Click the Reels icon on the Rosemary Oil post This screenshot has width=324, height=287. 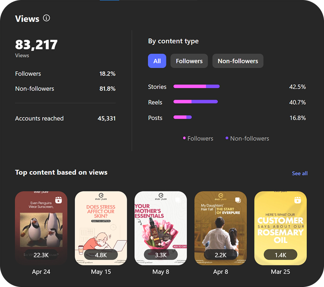pos(298,200)
